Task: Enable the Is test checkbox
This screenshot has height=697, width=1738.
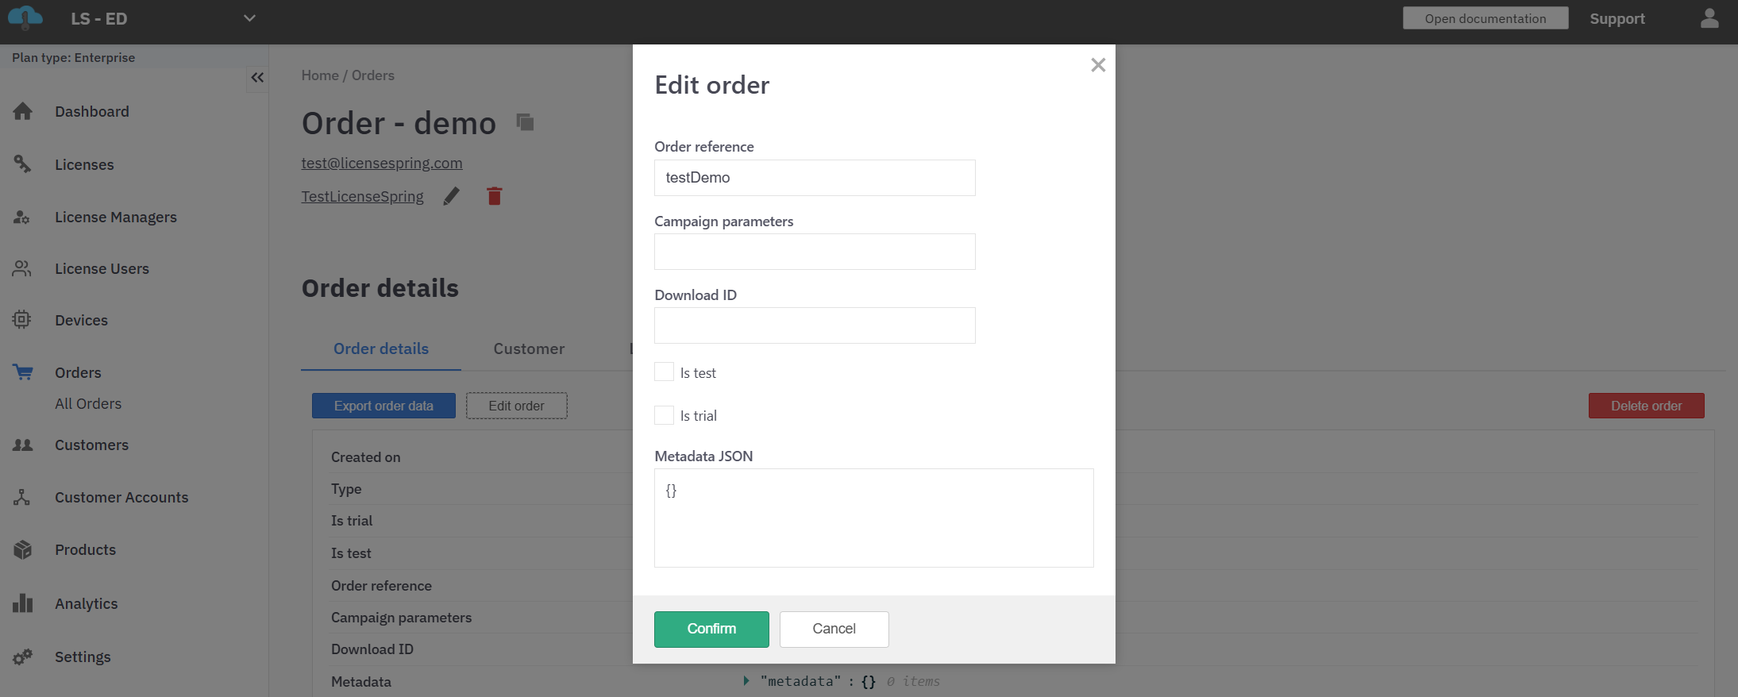Action: [x=664, y=372]
